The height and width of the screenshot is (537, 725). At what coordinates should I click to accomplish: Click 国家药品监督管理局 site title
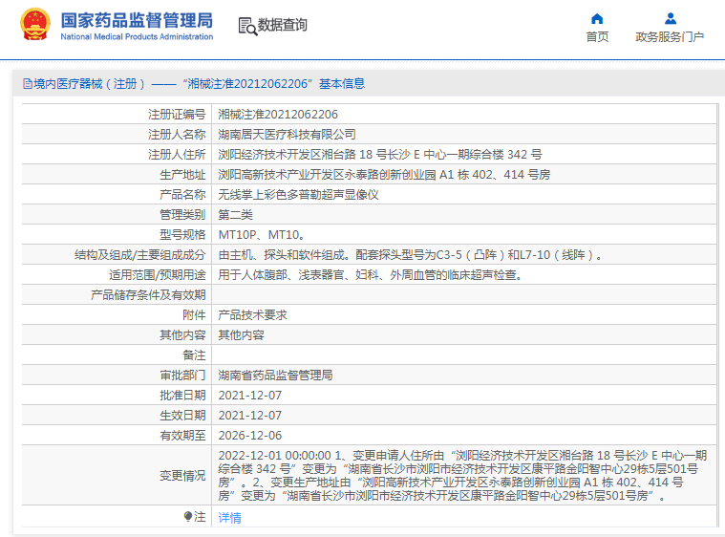[x=137, y=20]
